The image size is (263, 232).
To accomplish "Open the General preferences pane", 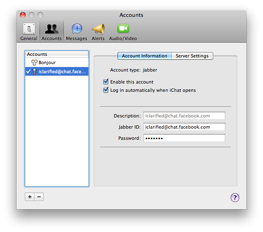I will [x=29, y=32].
